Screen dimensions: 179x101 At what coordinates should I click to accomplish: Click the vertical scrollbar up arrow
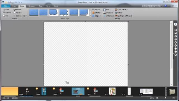click(x=171, y=22)
